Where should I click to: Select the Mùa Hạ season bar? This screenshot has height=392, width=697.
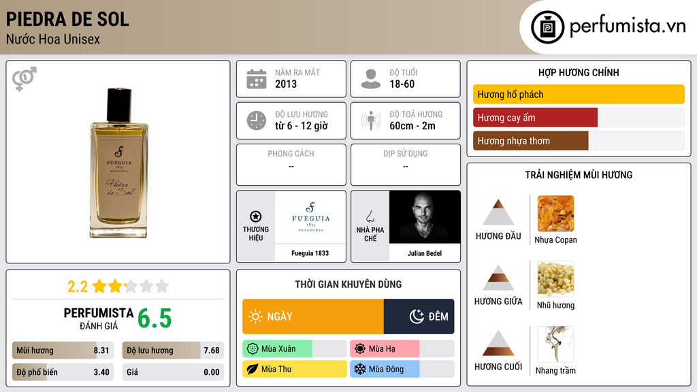pyautogui.click(x=402, y=349)
